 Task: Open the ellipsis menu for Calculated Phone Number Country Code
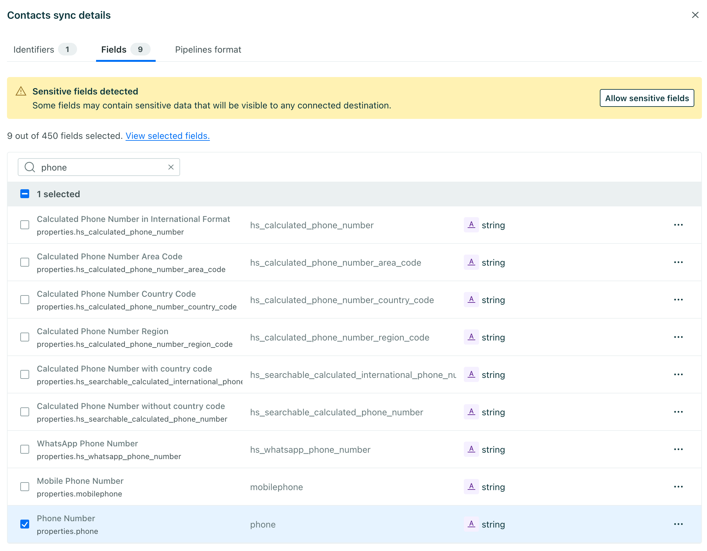679,300
